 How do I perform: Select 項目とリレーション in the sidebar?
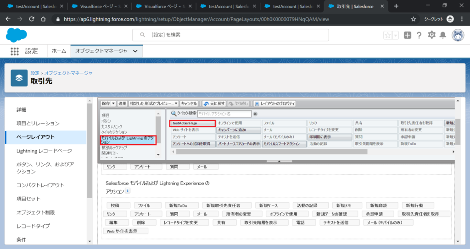(38, 124)
